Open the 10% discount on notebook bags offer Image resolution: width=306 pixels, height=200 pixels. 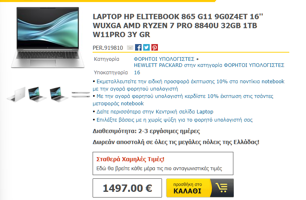[183, 100]
